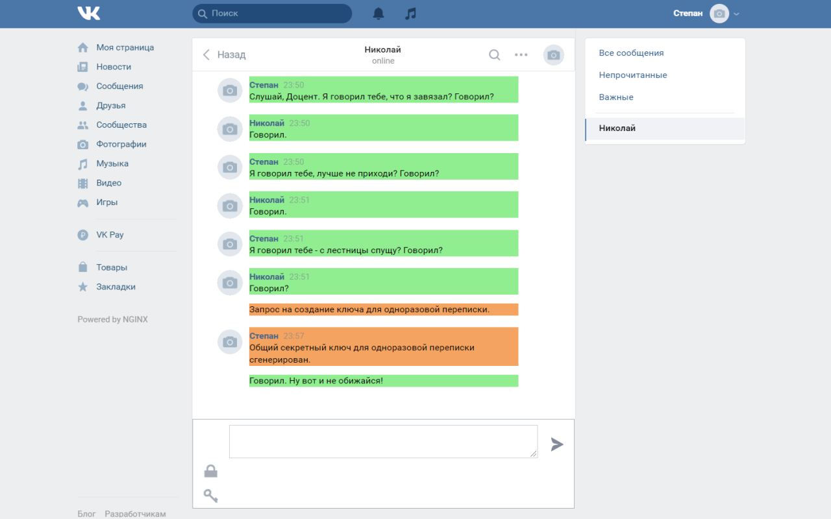Open Сообщения in the sidebar
This screenshot has height=519, width=831.
119,86
